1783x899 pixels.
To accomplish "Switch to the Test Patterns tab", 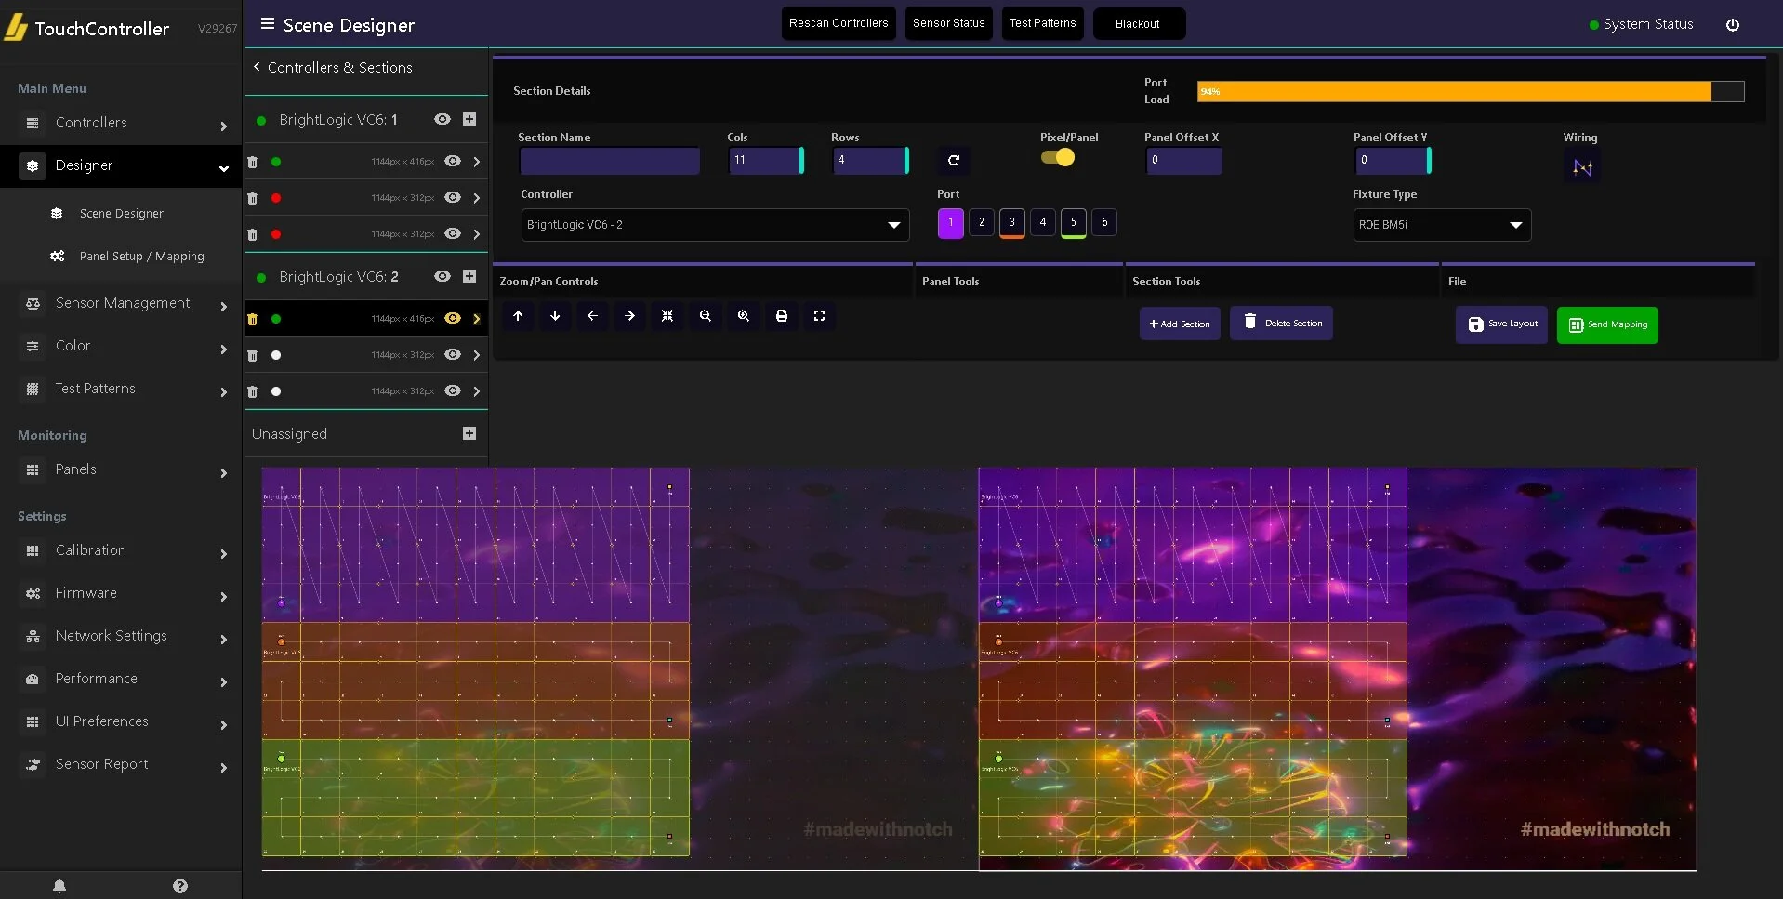I will [1042, 23].
